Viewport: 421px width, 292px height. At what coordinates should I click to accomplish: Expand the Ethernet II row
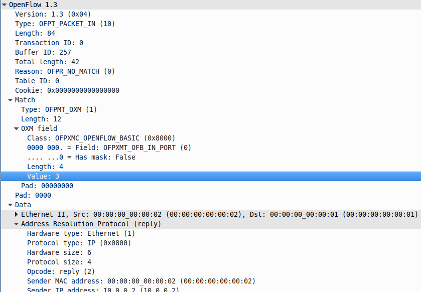click(x=17, y=214)
